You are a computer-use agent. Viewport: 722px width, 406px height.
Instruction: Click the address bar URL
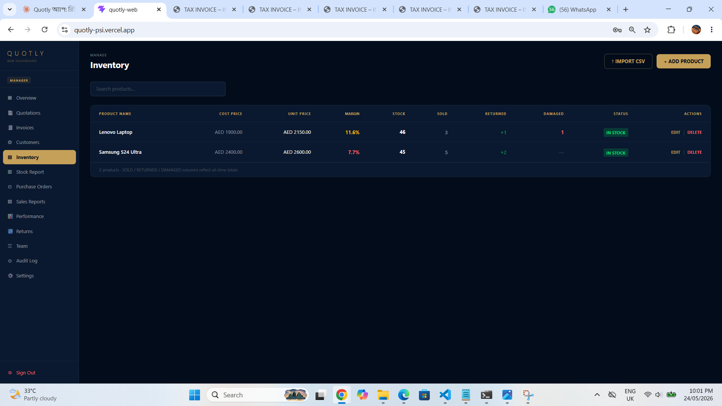104,30
